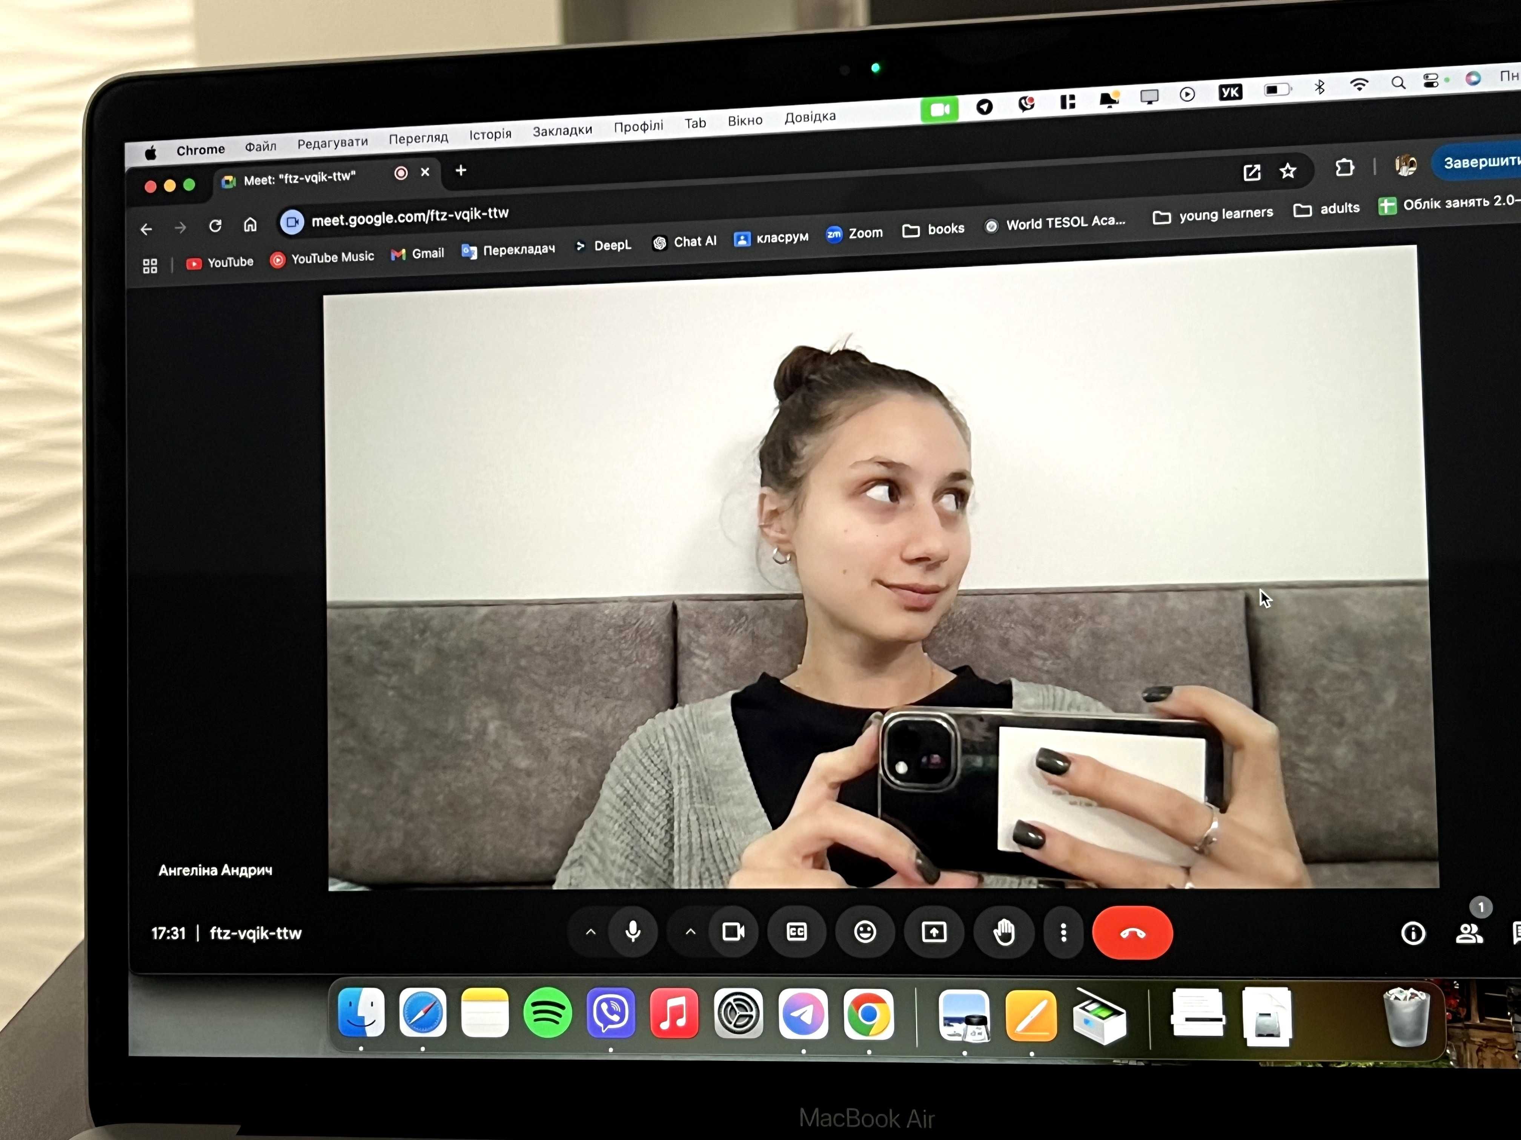Viewport: 1521px width, 1140px height.
Task: Open the Chrome app menu
Action: point(200,150)
